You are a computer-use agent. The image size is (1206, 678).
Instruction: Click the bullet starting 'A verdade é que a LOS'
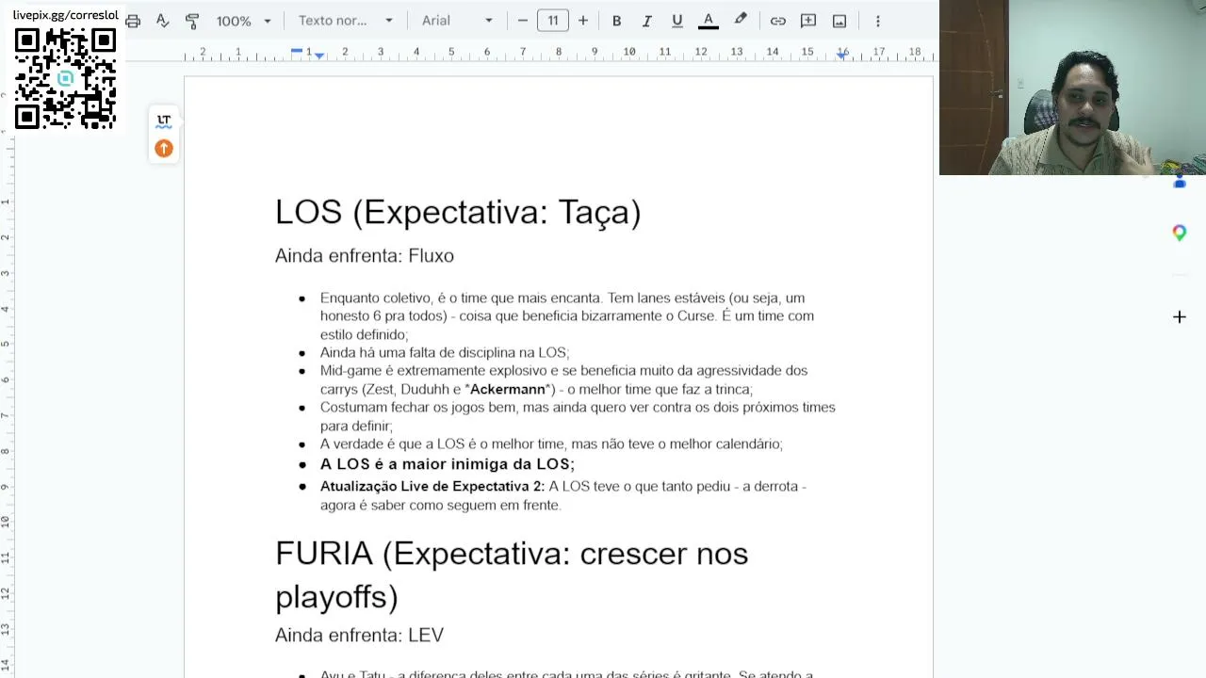pyautogui.click(x=551, y=444)
